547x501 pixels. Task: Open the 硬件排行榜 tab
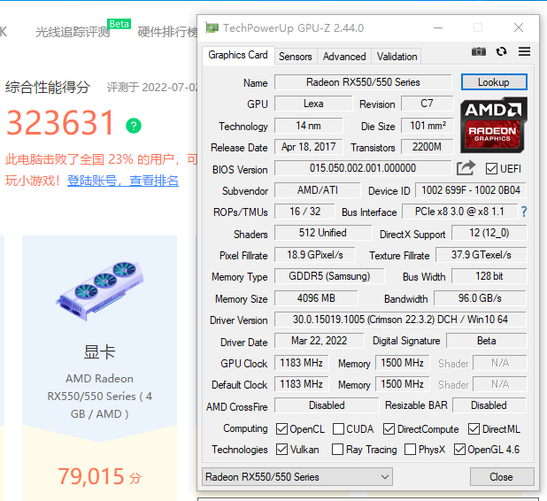167,32
